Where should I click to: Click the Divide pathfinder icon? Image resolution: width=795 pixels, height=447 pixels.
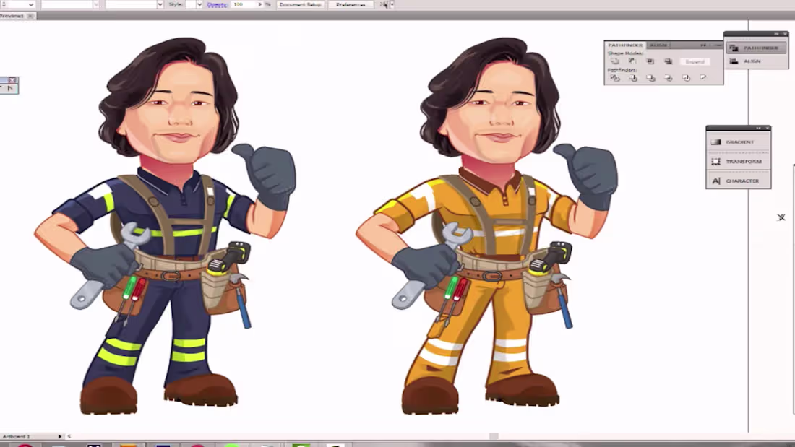pyautogui.click(x=615, y=77)
